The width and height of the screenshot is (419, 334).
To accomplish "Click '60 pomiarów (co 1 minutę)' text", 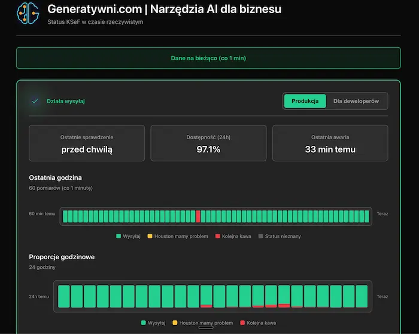I will coord(60,188).
